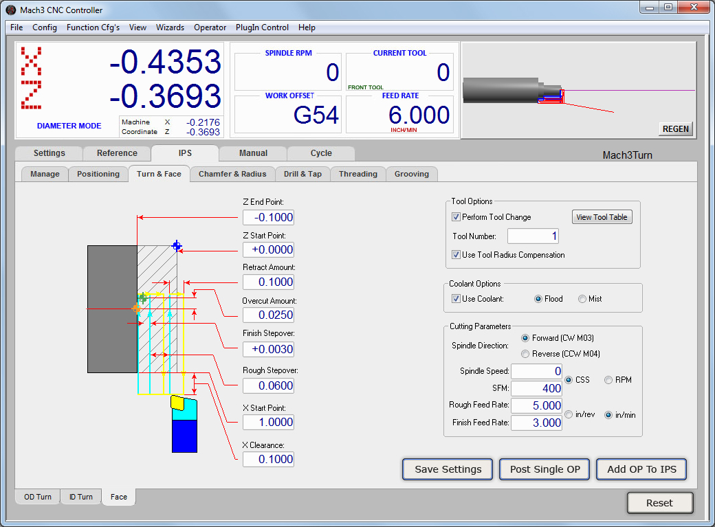The width and height of the screenshot is (715, 527).
Task: Click the Overcut Amount input field
Action: [268, 315]
